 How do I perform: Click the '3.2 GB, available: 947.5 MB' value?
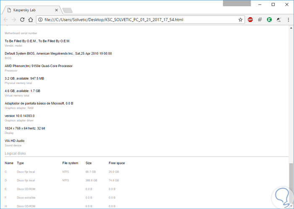coord(24,78)
